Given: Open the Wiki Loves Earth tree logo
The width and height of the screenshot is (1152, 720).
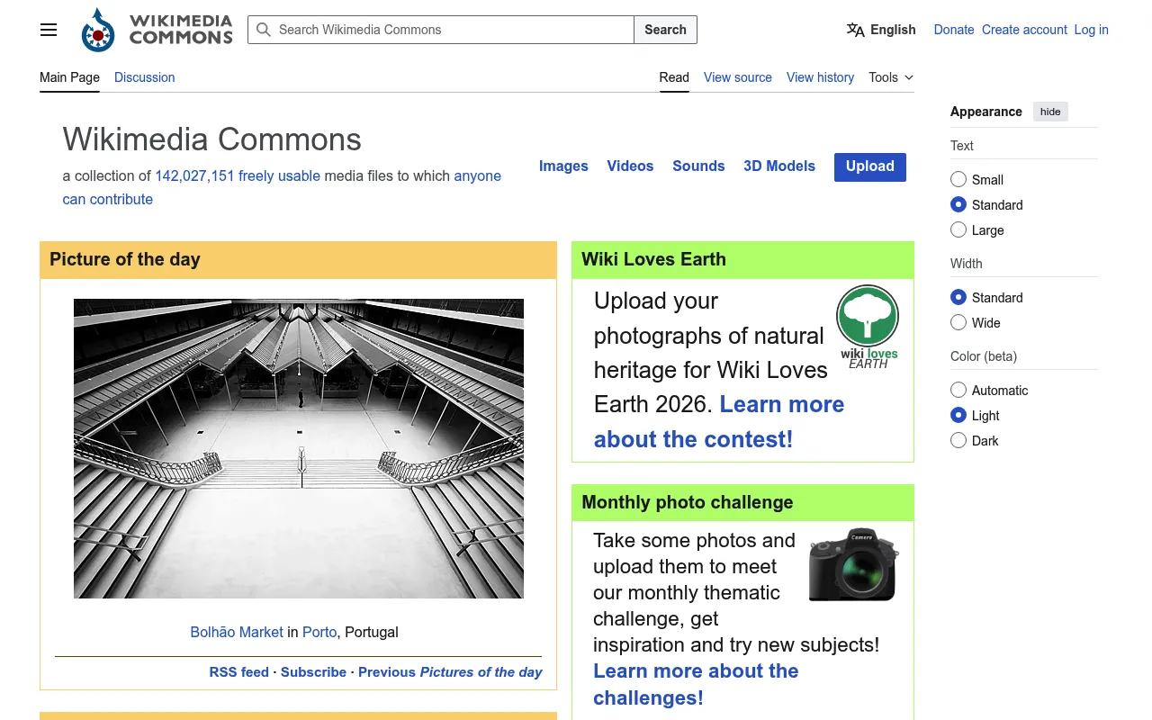Looking at the screenshot, I should coord(868,328).
